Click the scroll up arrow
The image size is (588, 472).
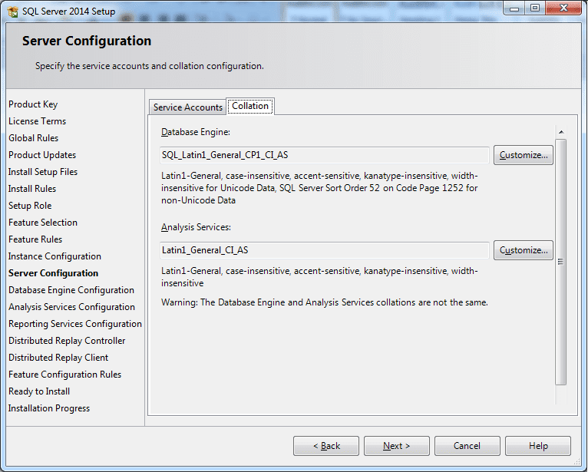(561, 132)
